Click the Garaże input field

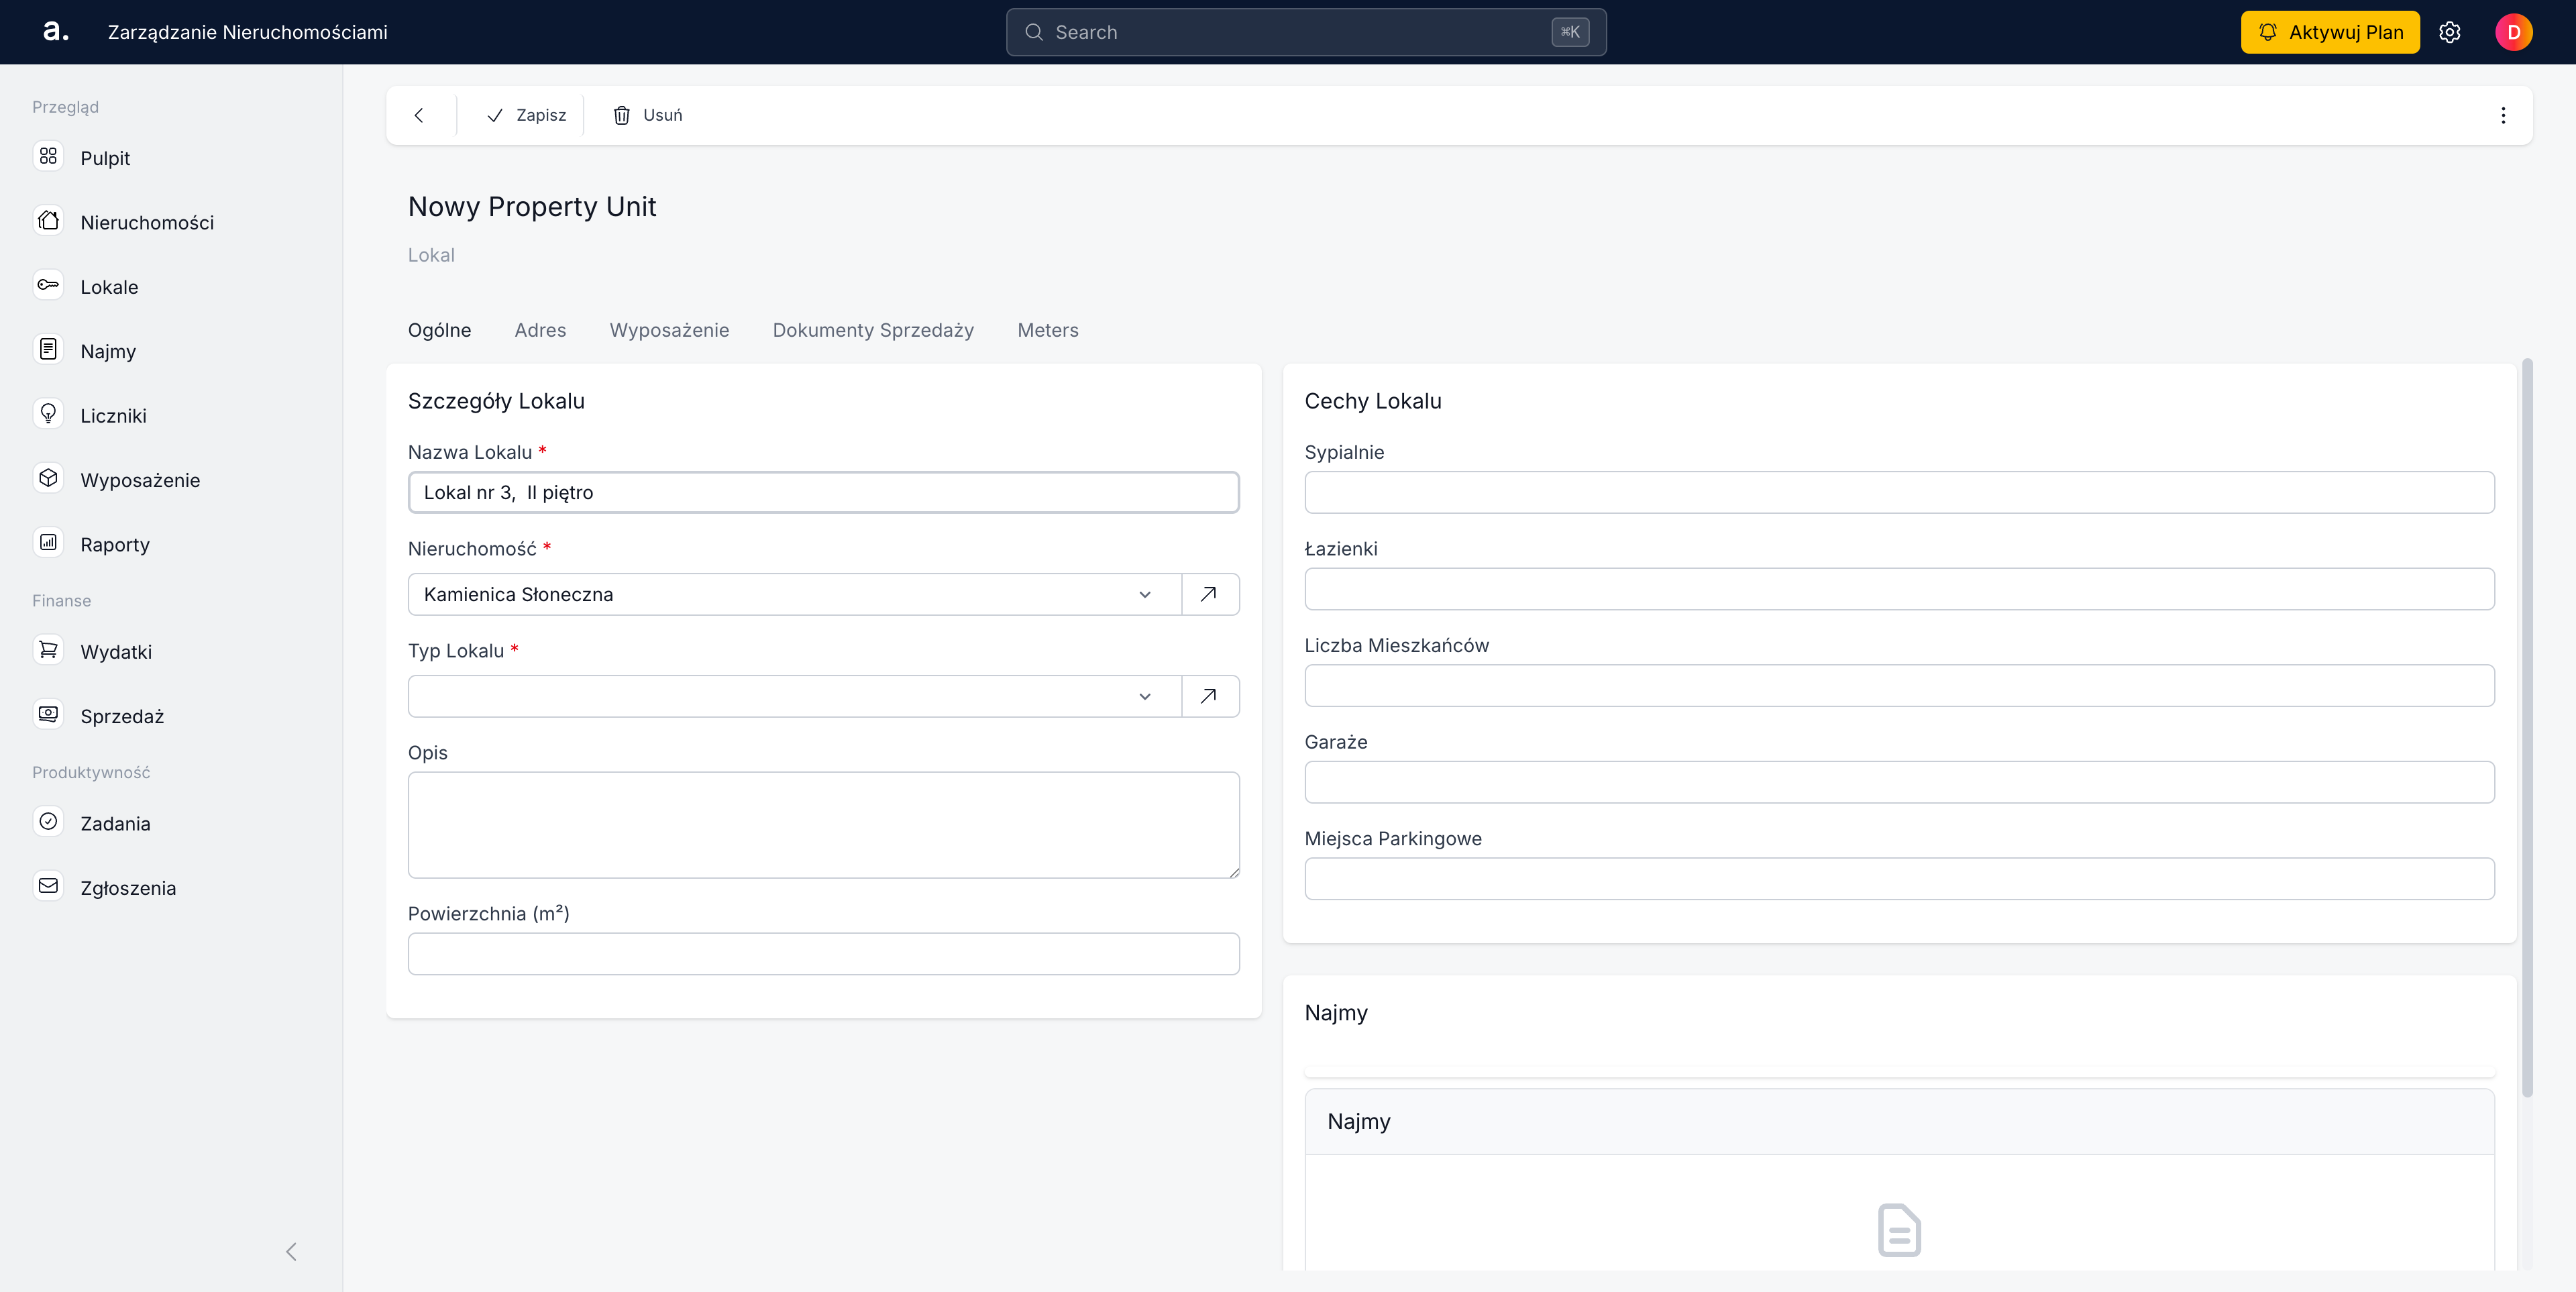[x=1899, y=782]
